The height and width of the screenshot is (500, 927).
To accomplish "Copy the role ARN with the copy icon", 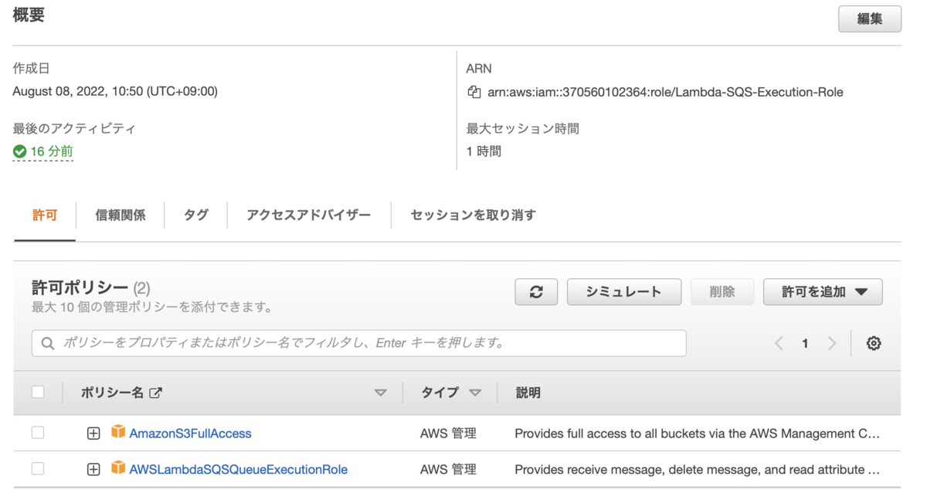I will tap(474, 92).
